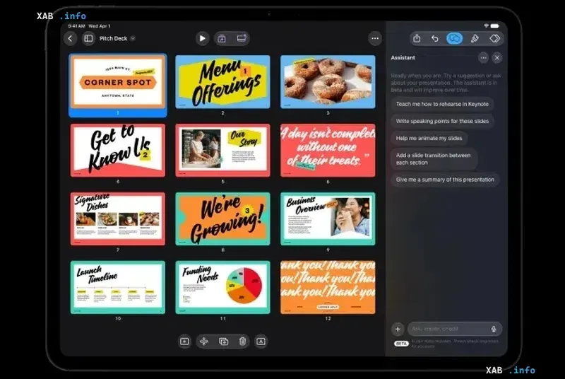Tap the Share icon
This screenshot has width=565, height=379.
click(x=417, y=39)
